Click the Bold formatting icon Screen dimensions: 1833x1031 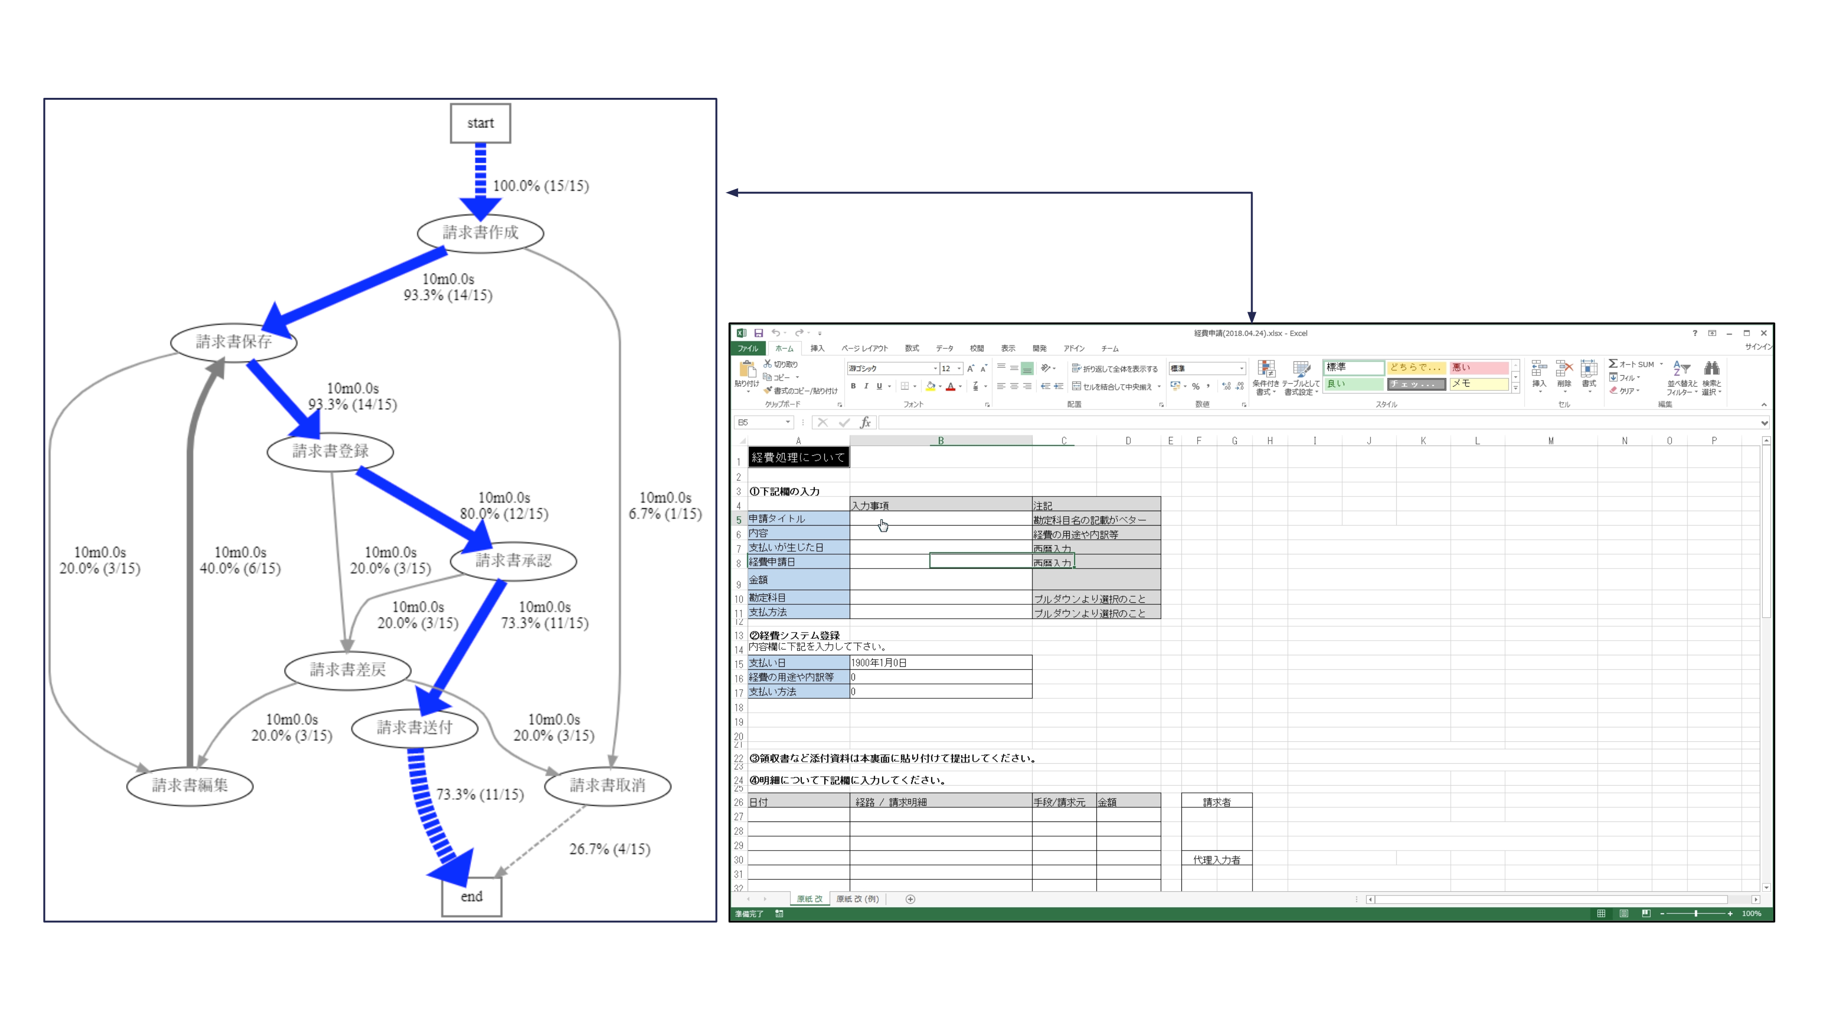(853, 386)
